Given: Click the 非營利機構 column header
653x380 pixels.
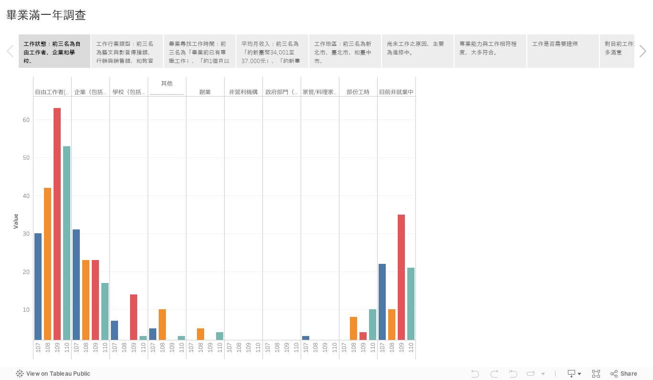Looking at the screenshot, I should pos(243,92).
